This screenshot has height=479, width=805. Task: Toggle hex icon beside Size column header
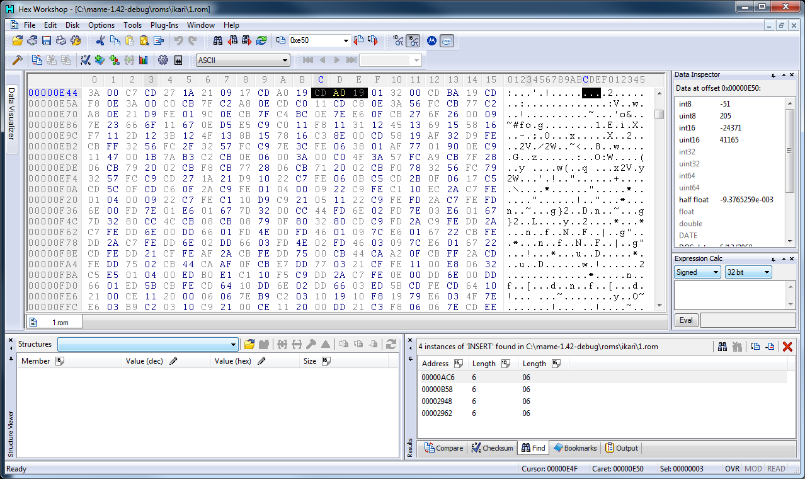326,361
